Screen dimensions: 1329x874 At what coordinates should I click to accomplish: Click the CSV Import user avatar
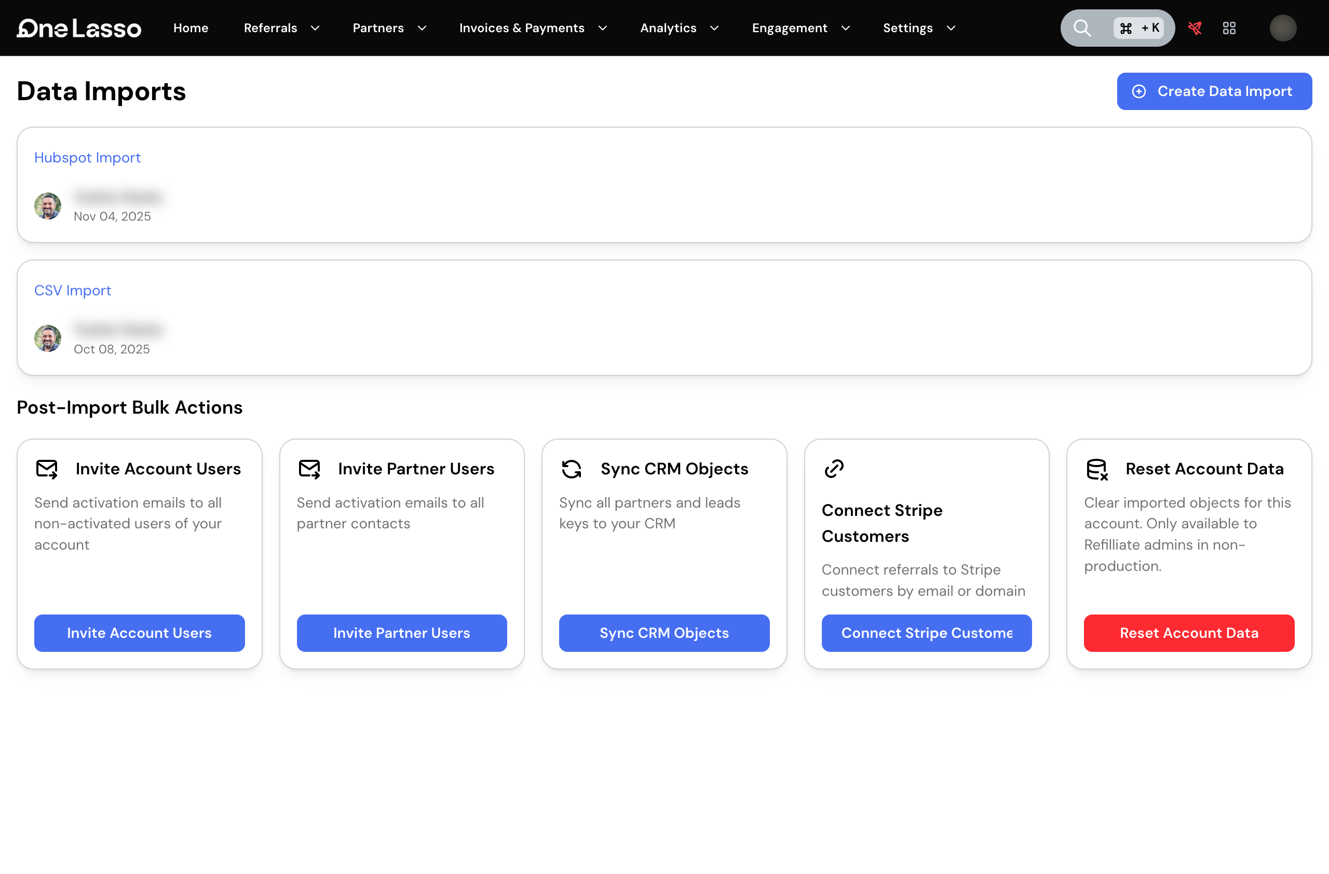pyautogui.click(x=47, y=339)
